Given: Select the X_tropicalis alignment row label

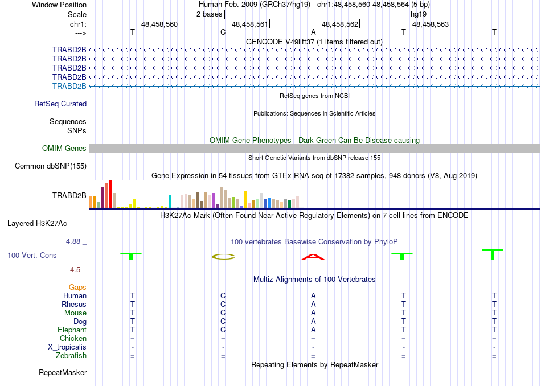Looking at the screenshot, I should (x=67, y=347).
